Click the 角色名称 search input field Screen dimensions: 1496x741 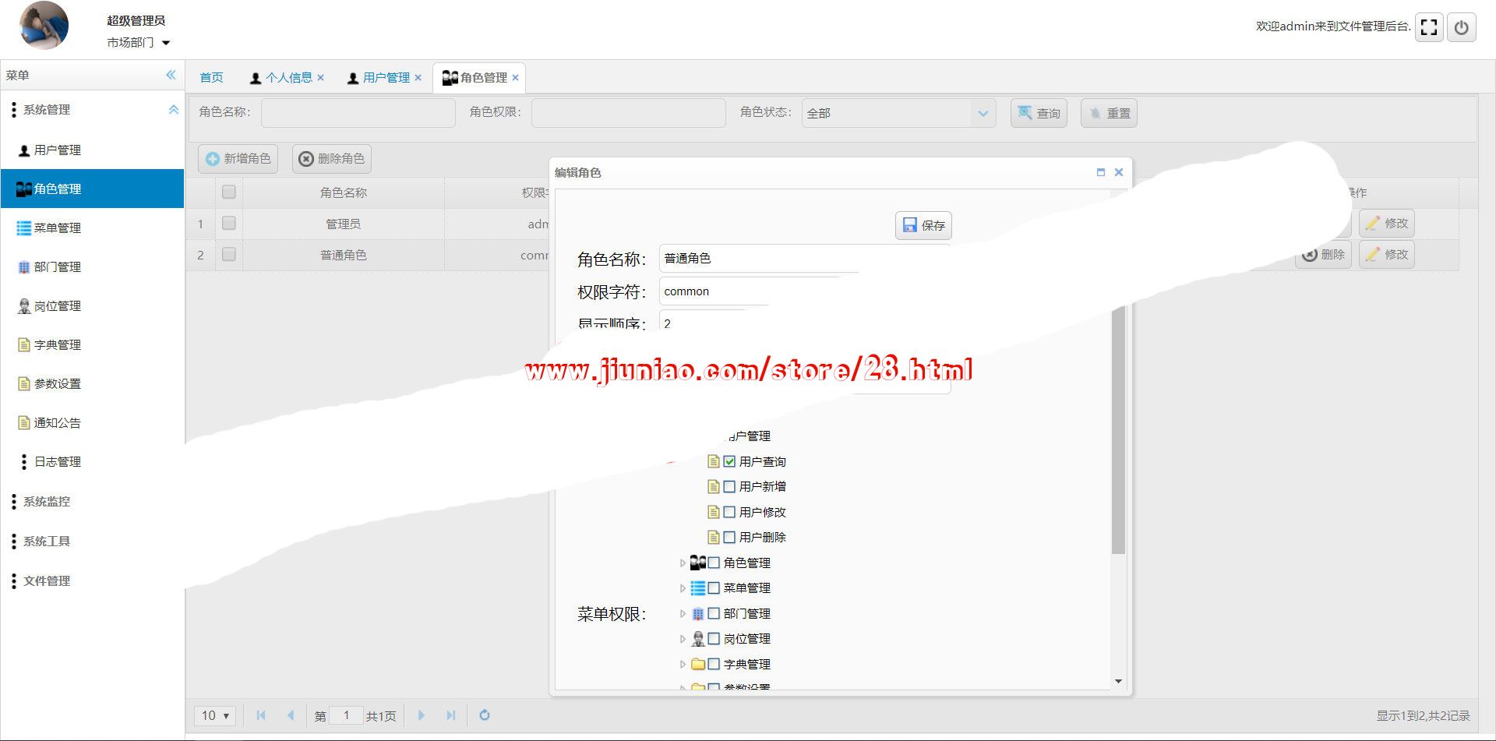[358, 113]
